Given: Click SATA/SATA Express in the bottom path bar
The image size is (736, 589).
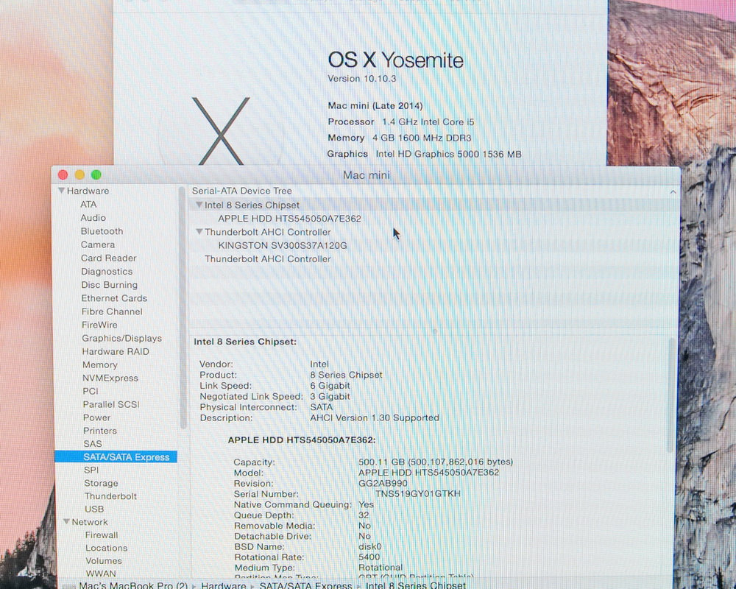Looking at the screenshot, I should 305,585.
